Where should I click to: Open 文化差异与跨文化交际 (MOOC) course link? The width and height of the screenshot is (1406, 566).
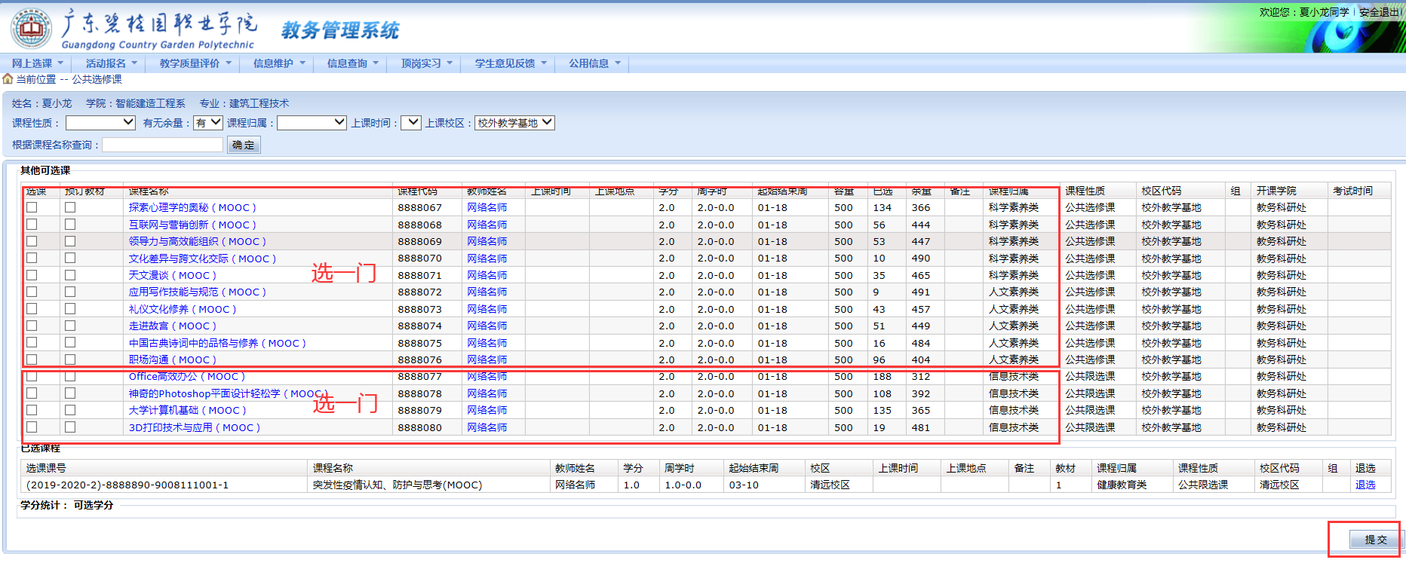point(202,259)
